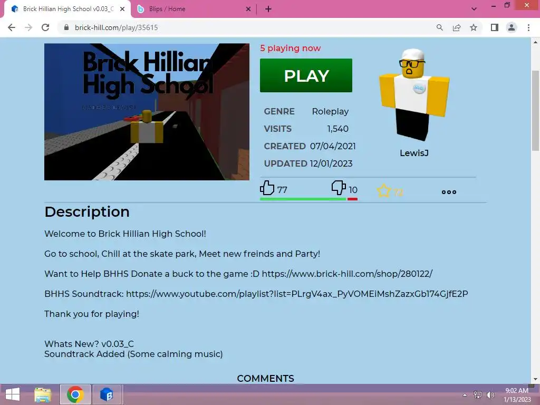Viewport: 540px width, 405px height.
Task: Click the updated date 12/01/2023
Action: [331, 163]
